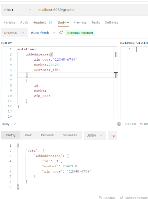Open the Tests tab
The height and width of the screenshot is (199, 148).
click(96, 22)
